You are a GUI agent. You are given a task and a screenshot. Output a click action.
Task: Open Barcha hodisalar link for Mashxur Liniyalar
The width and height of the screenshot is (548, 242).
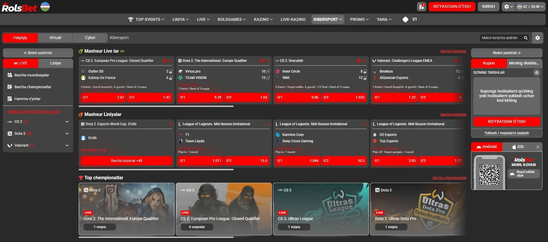(453, 114)
